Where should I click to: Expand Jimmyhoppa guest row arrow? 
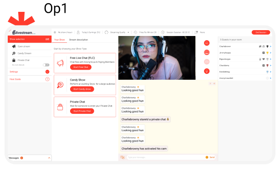[270, 53]
